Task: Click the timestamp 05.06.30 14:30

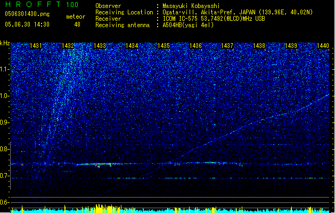Action: pos(27,24)
